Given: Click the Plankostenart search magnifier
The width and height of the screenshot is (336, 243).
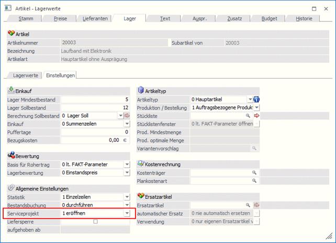Looking at the screenshot, I should pyautogui.click(x=254, y=181).
